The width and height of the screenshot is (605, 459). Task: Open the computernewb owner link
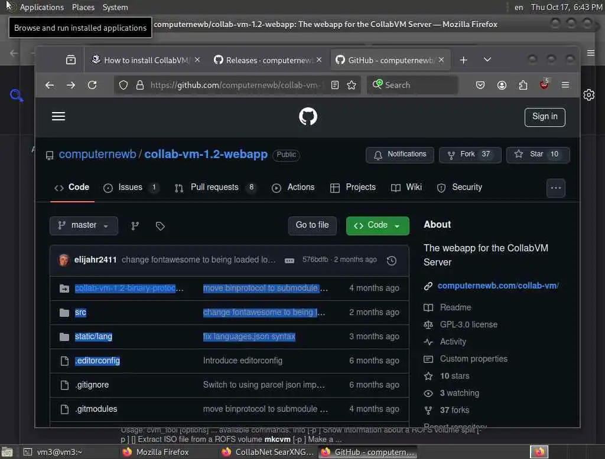(x=97, y=154)
